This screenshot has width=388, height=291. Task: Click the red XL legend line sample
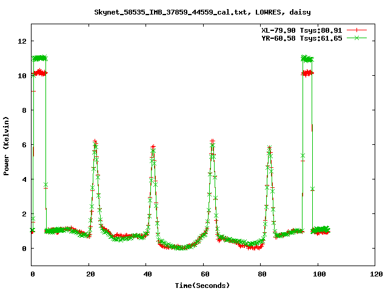pos(356,30)
